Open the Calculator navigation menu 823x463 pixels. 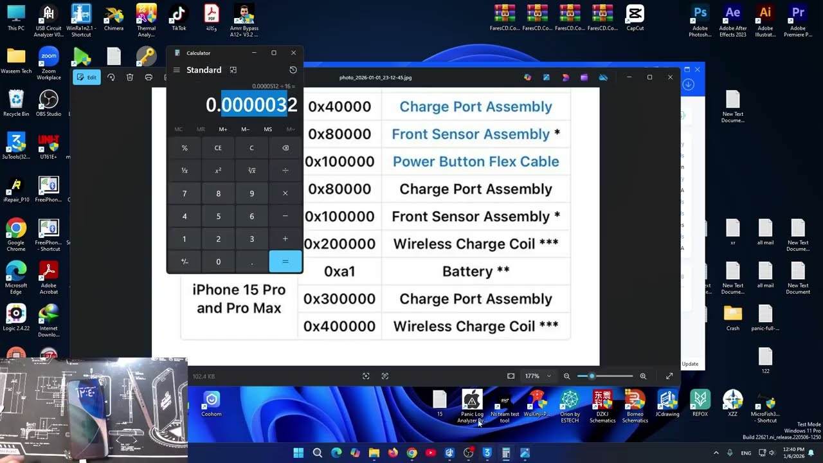pyautogui.click(x=177, y=70)
